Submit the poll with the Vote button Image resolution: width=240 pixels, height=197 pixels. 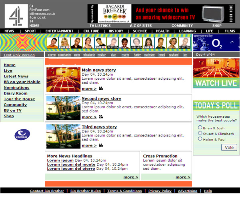(x=229, y=147)
